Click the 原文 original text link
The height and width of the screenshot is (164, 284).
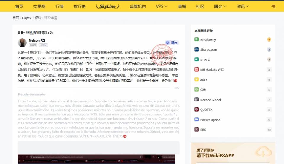pos(177,88)
